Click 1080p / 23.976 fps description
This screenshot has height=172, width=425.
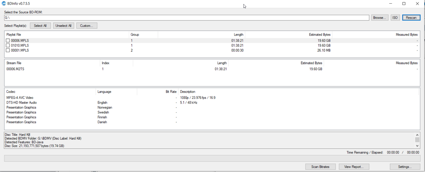198,98
